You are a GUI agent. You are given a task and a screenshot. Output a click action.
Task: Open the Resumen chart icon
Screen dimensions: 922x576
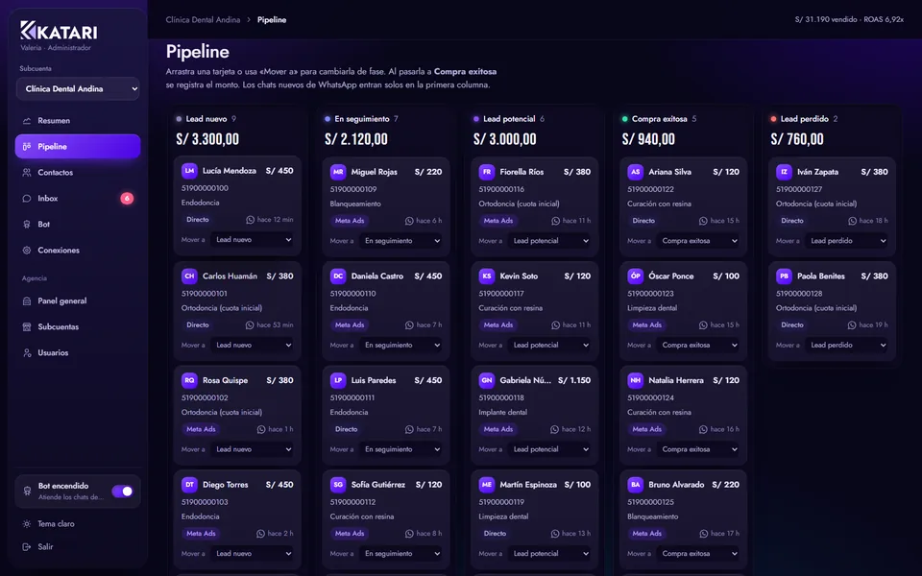click(27, 121)
